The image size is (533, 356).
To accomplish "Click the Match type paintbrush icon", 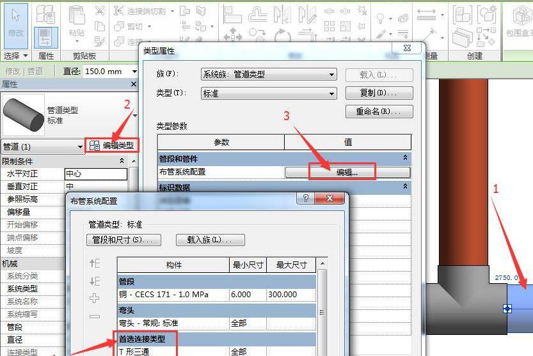I will click(100, 41).
